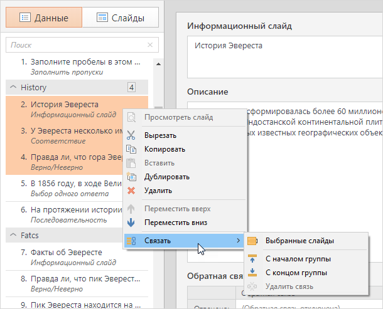This screenshot has height=309, width=383.
Task: Choose Вставить in the context menu
Action: (x=185, y=163)
